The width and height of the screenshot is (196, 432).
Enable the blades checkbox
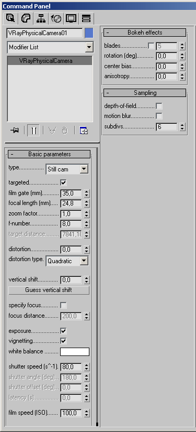click(x=151, y=46)
